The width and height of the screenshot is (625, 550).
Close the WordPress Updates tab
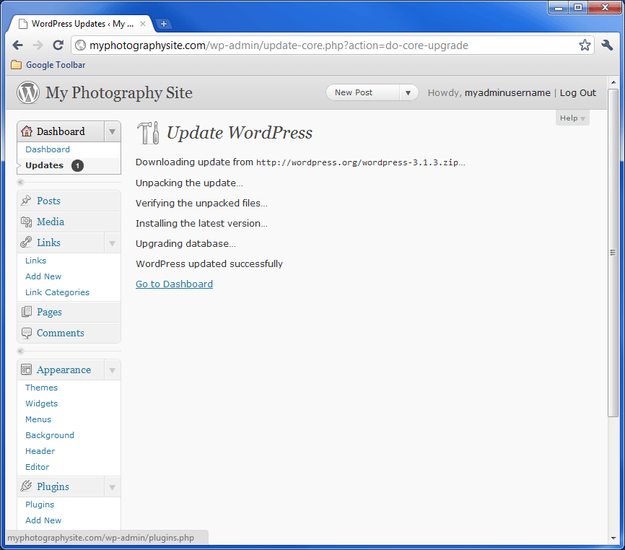click(143, 24)
